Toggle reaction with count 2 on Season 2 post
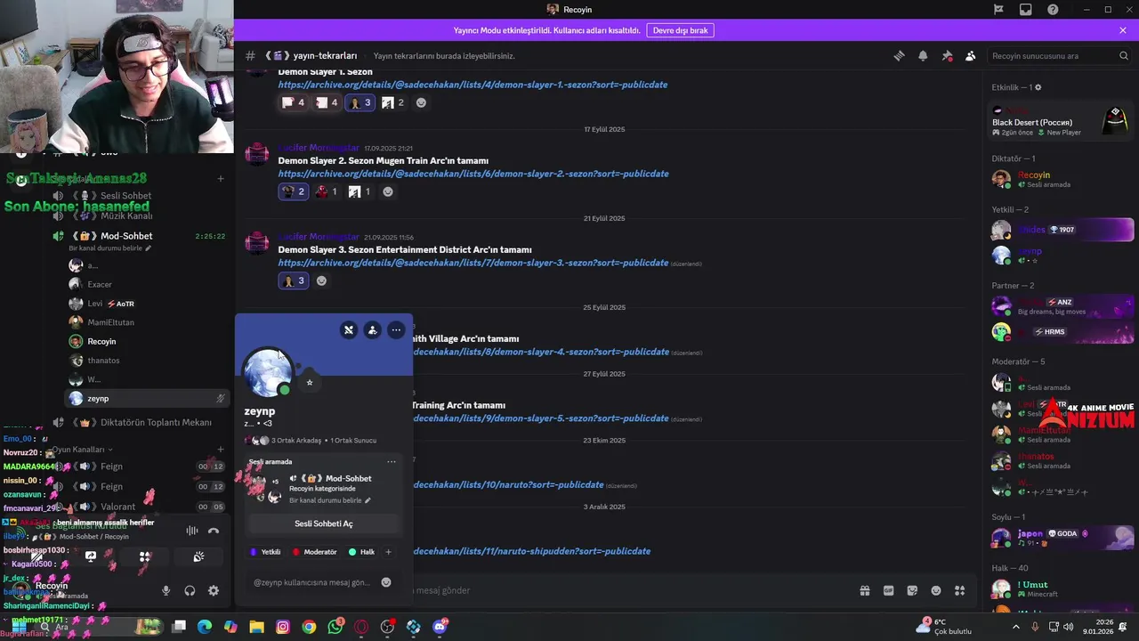Viewport: 1139px width, 641px height. (x=293, y=191)
